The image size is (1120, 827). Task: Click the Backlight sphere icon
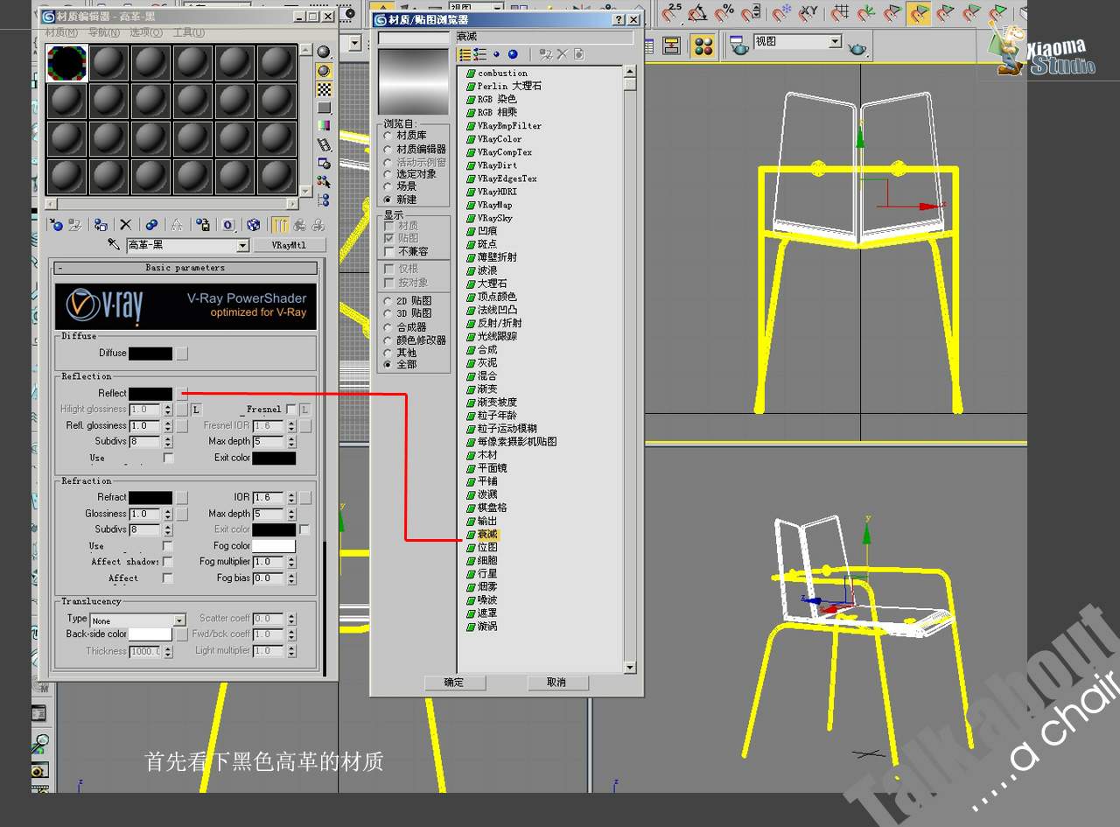coord(324,71)
